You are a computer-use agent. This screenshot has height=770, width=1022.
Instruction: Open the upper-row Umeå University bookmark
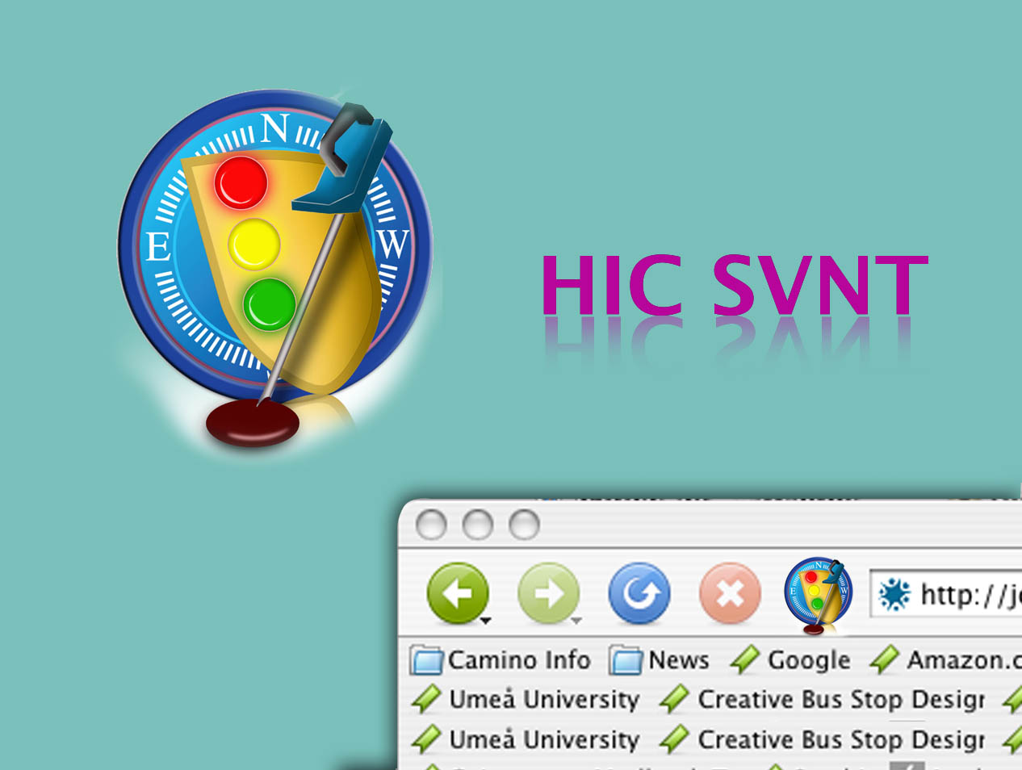pyautogui.click(x=525, y=699)
